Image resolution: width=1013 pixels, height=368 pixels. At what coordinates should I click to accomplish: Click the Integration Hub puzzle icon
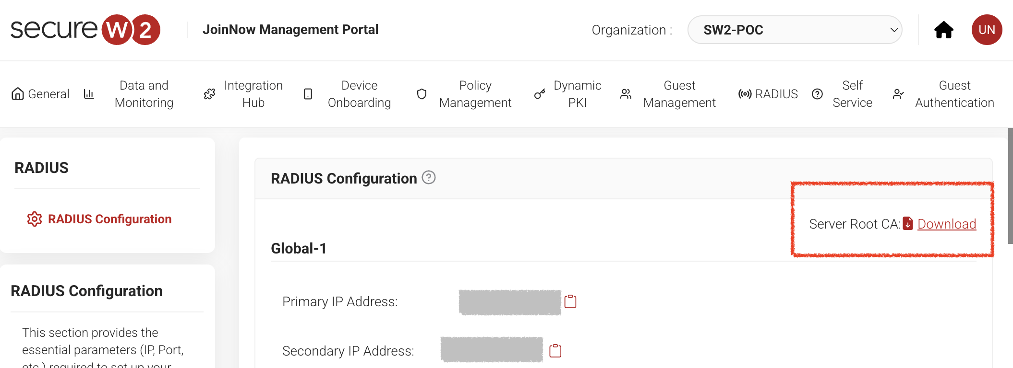coord(209,94)
